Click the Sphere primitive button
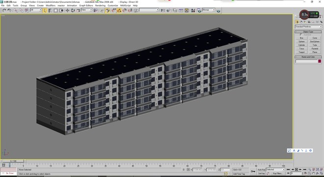The height and width of the screenshot is (177, 324). coord(301,42)
